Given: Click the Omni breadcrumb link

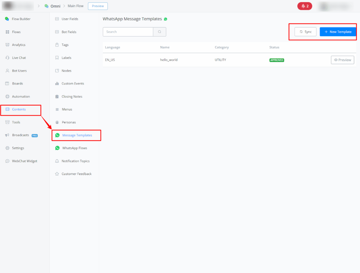Looking at the screenshot, I should (x=55, y=6).
